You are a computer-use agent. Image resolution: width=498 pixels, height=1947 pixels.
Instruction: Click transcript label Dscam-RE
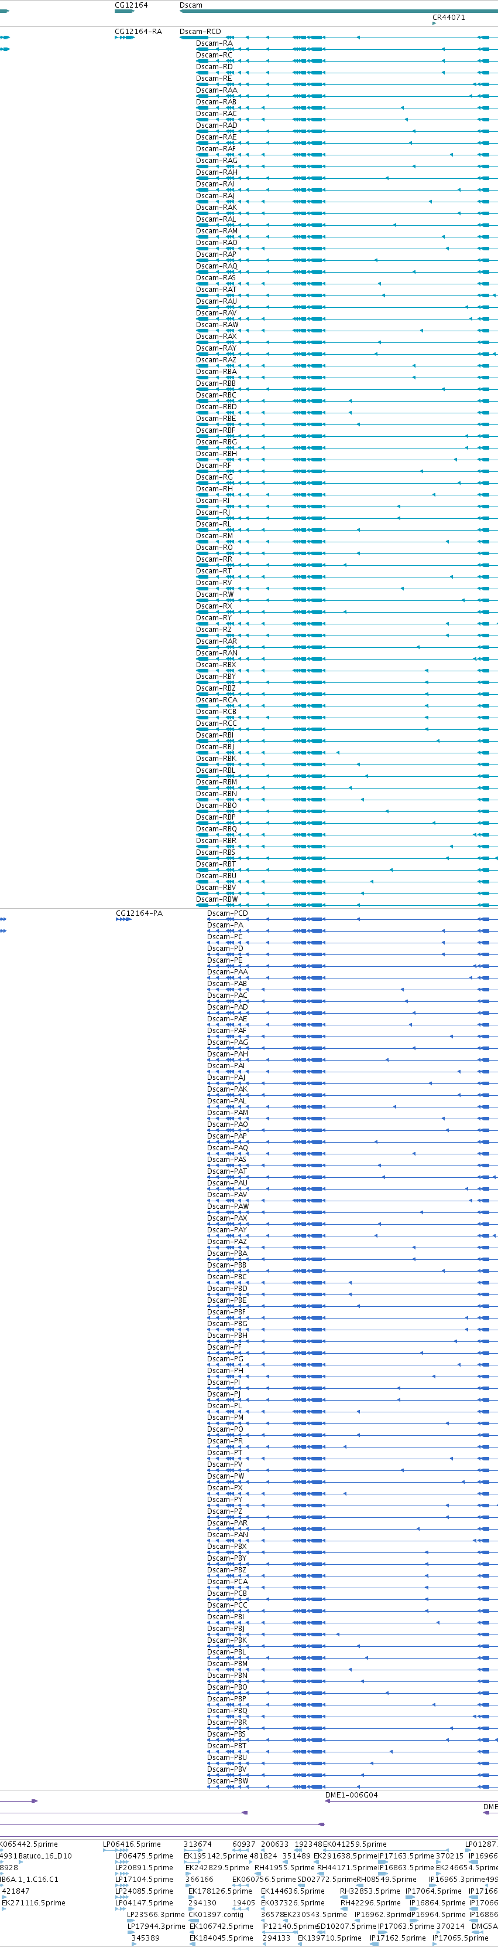(214, 79)
